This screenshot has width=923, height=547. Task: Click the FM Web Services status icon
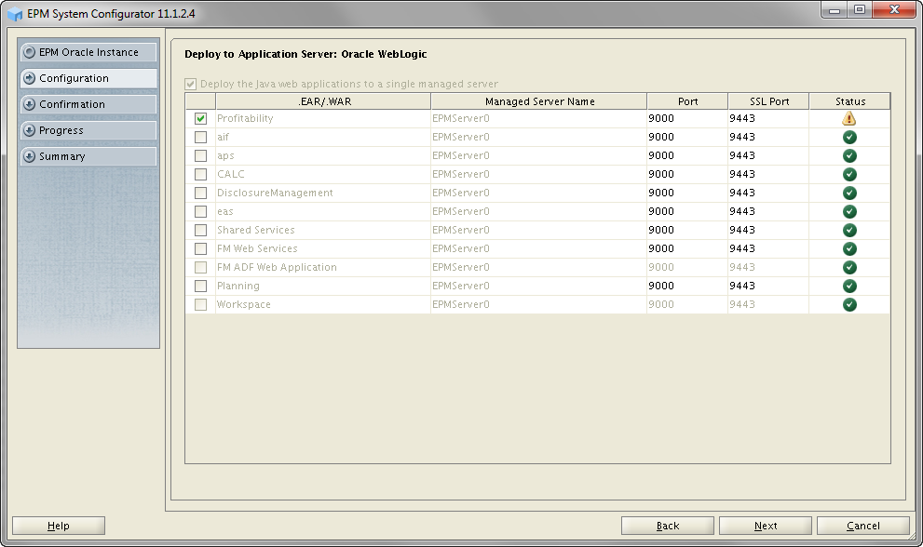849,248
